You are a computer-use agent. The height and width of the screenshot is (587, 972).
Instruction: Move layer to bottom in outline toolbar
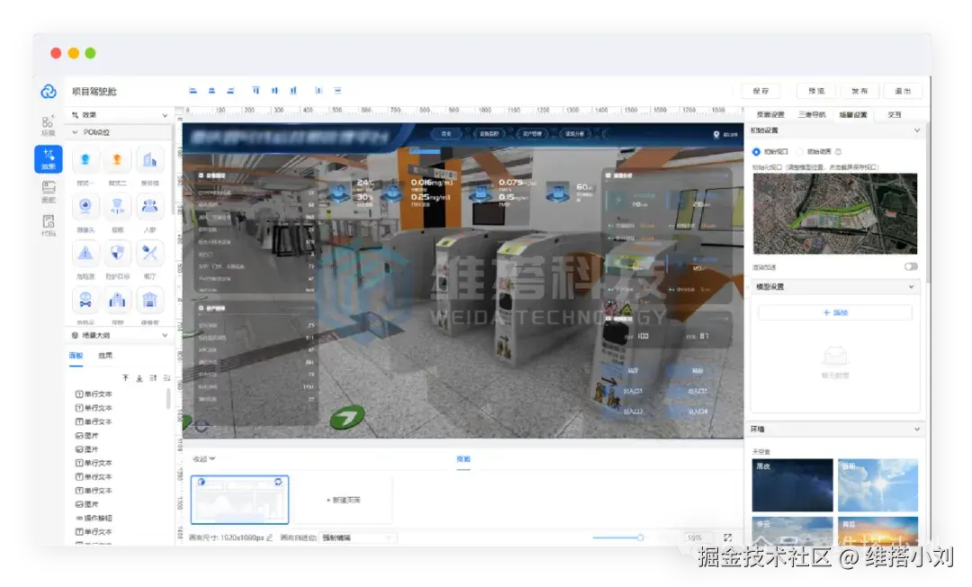point(139,377)
